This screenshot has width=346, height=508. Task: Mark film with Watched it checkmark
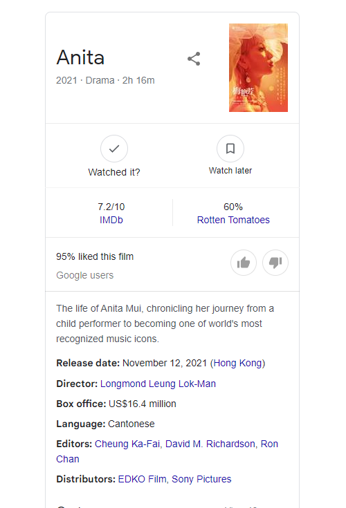114,149
